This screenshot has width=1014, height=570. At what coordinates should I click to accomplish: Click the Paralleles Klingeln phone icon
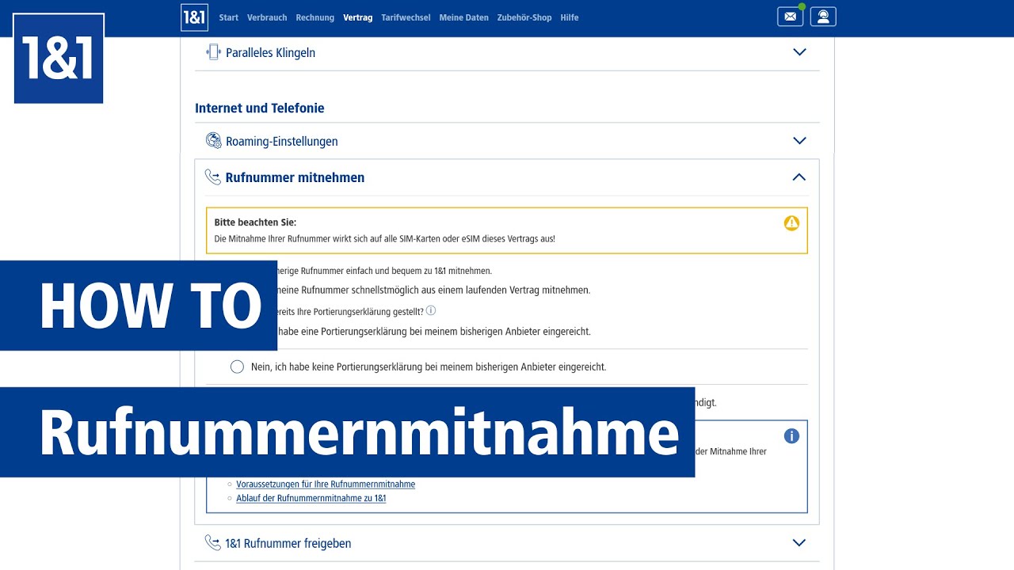point(212,52)
